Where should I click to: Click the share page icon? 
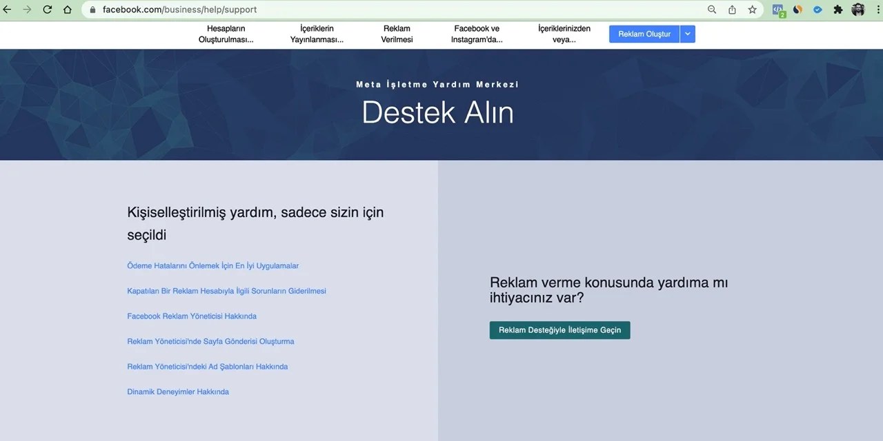pos(732,10)
